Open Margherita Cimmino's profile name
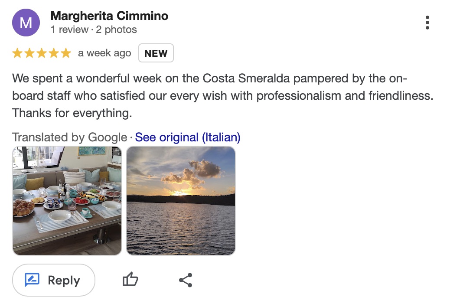The height and width of the screenshot is (307, 450). [109, 16]
